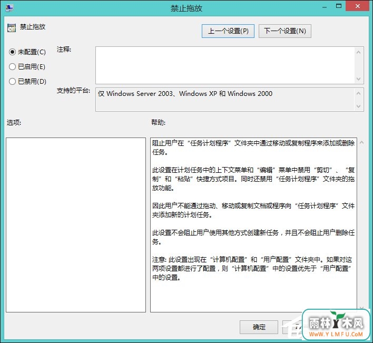Click the 下一个设置(N) button
373x343 pixels.
click(x=284, y=31)
